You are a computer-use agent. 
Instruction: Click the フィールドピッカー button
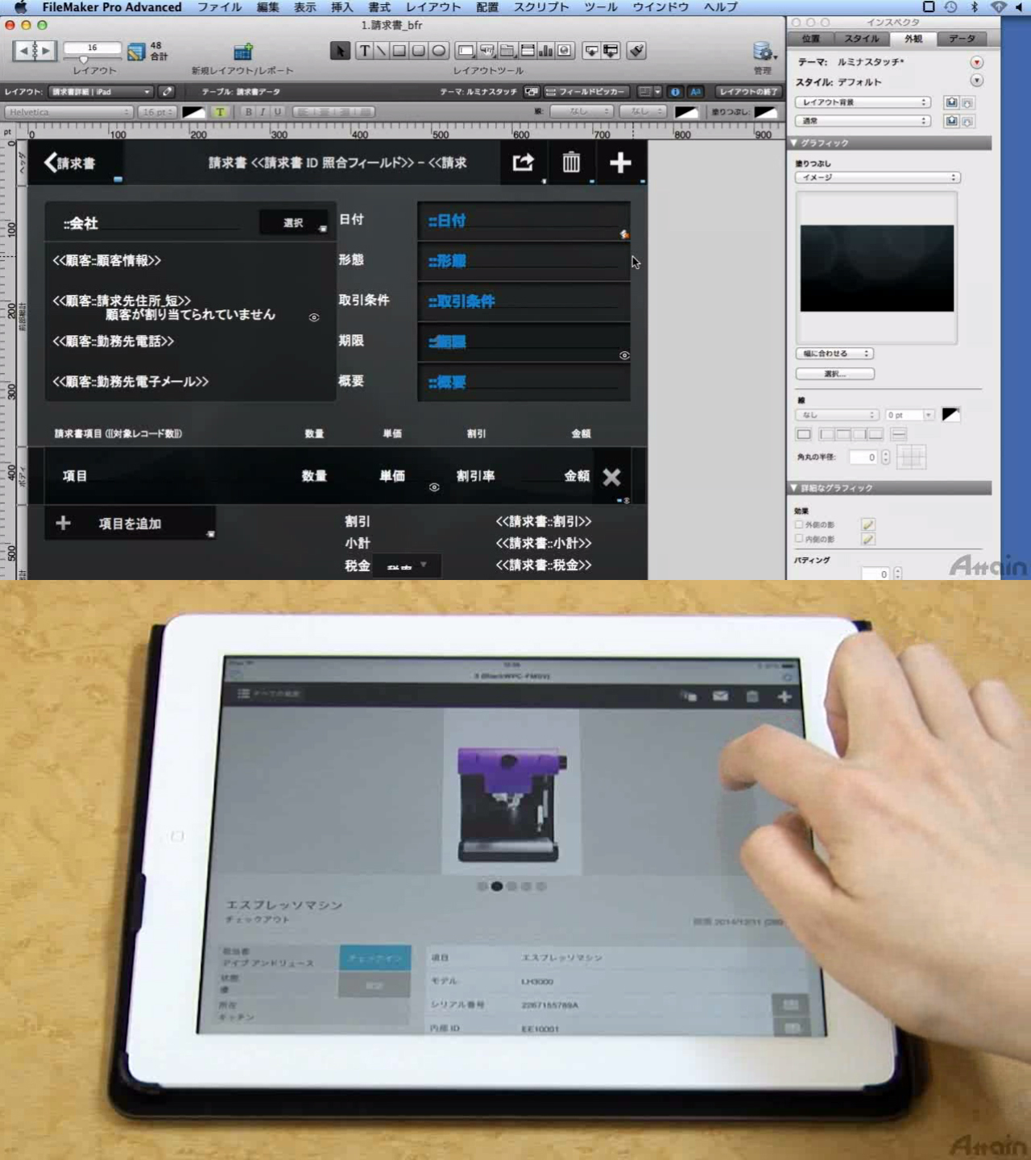(586, 92)
